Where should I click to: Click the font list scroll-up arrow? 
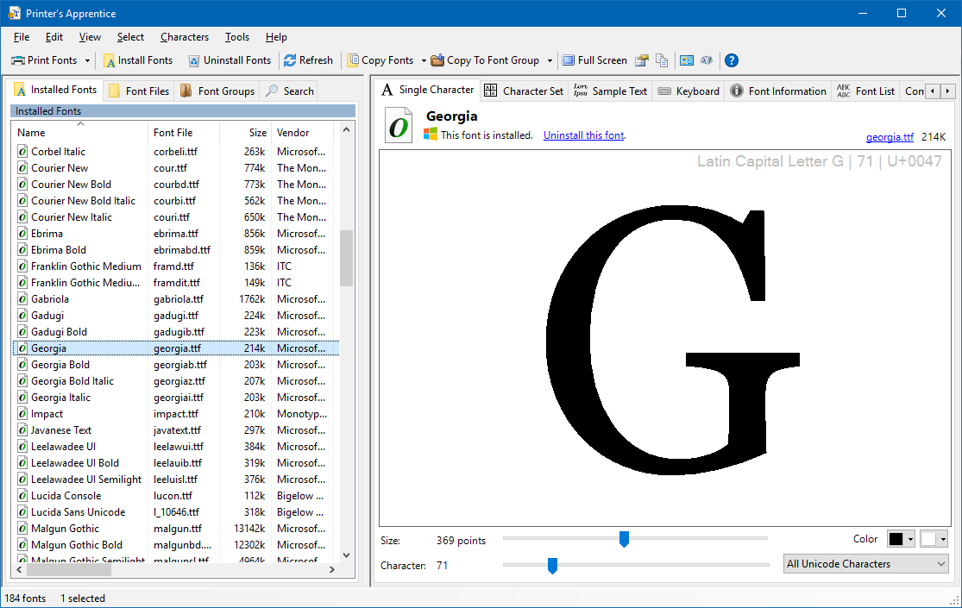coord(346,129)
